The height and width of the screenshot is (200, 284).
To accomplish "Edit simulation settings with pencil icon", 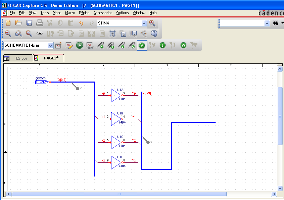I will click(x=69, y=45).
